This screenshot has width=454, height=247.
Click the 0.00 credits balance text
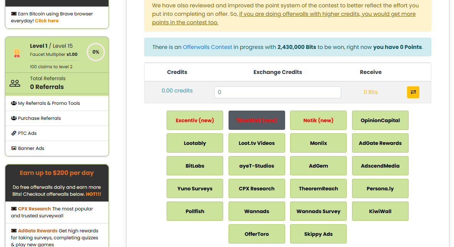point(177,91)
